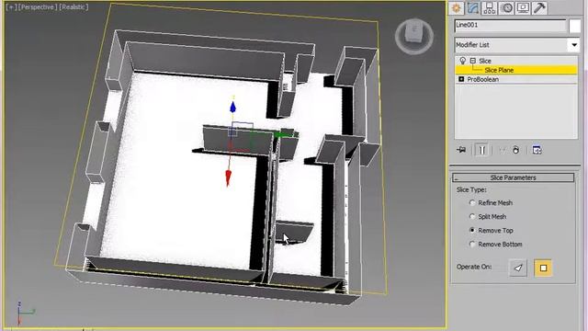Click the Line001 object name field

coord(510,26)
